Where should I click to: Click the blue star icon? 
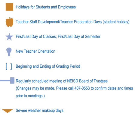tap(9, 37)
